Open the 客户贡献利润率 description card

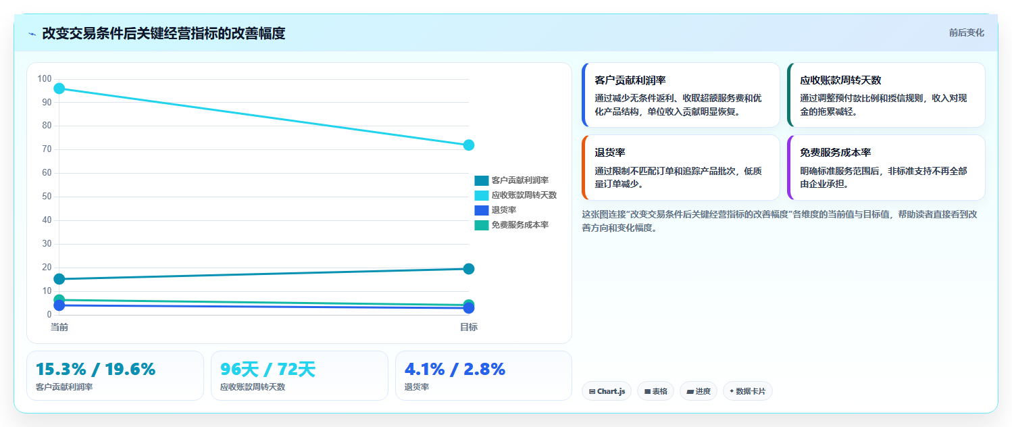point(680,95)
